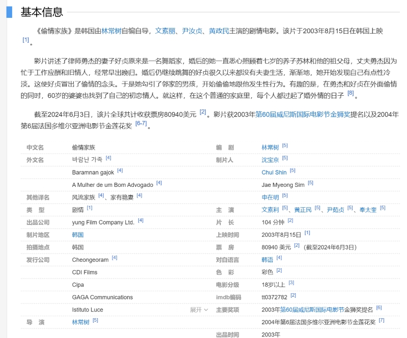Open reference [2] beside imdb编码 tt0372782

pyautogui.click(x=294, y=295)
